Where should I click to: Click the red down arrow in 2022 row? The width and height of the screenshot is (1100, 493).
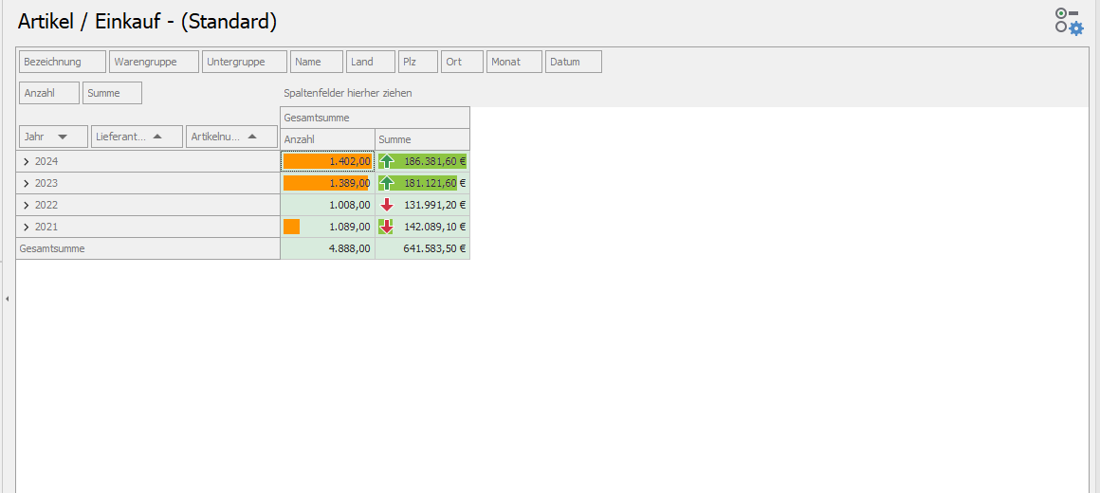click(x=387, y=205)
